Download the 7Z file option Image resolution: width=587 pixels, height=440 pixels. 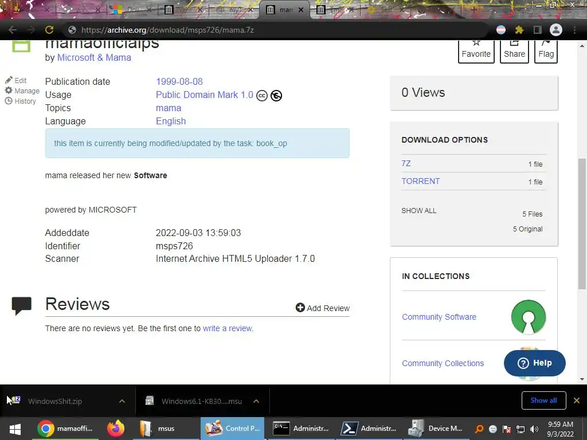[x=406, y=163]
